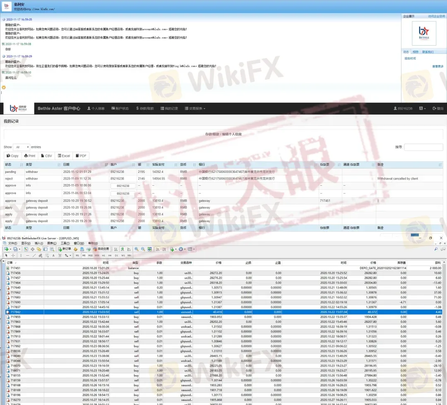Switch to the 联系我们 tab
Viewport: 447px width, 405px height.
[x=428, y=52]
